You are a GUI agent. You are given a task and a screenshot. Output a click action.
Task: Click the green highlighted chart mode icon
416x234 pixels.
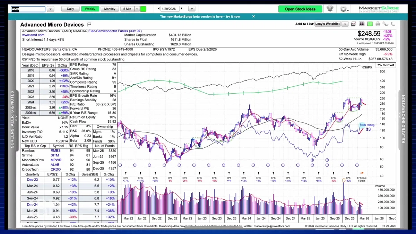click(370, 24)
